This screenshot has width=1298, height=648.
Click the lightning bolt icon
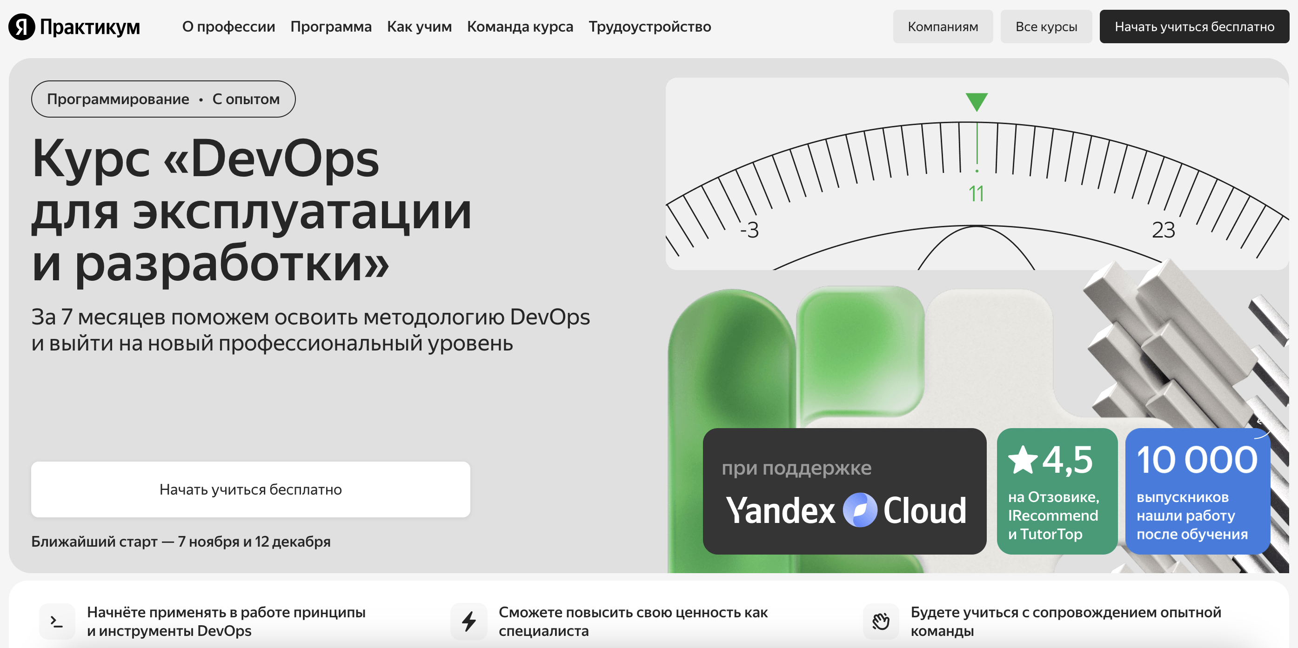468,622
